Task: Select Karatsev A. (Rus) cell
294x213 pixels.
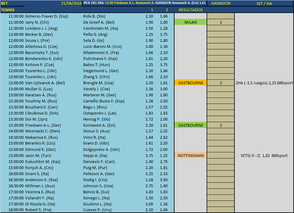Action: coord(41,95)
